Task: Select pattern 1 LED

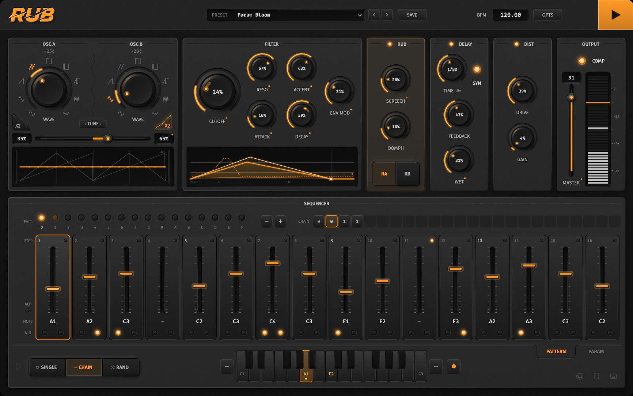Action: [x=55, y=218]
